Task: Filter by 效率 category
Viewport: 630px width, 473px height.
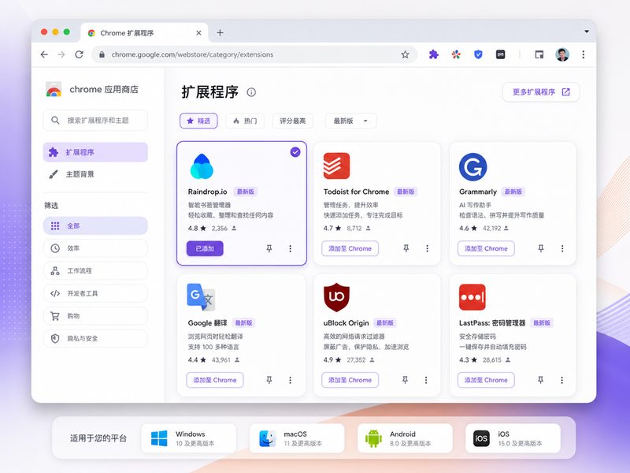Action: 95,248
